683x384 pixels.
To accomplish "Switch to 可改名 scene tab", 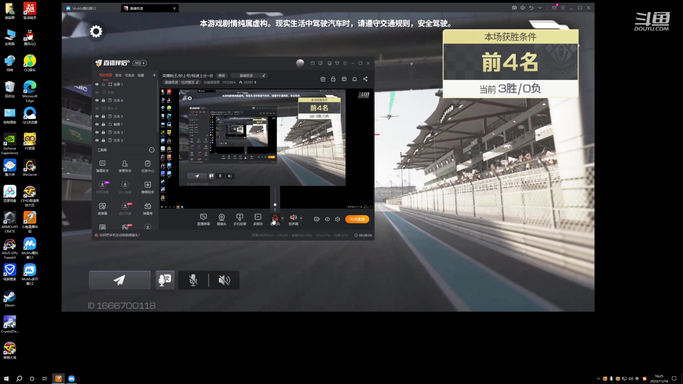I will point(129,75).
